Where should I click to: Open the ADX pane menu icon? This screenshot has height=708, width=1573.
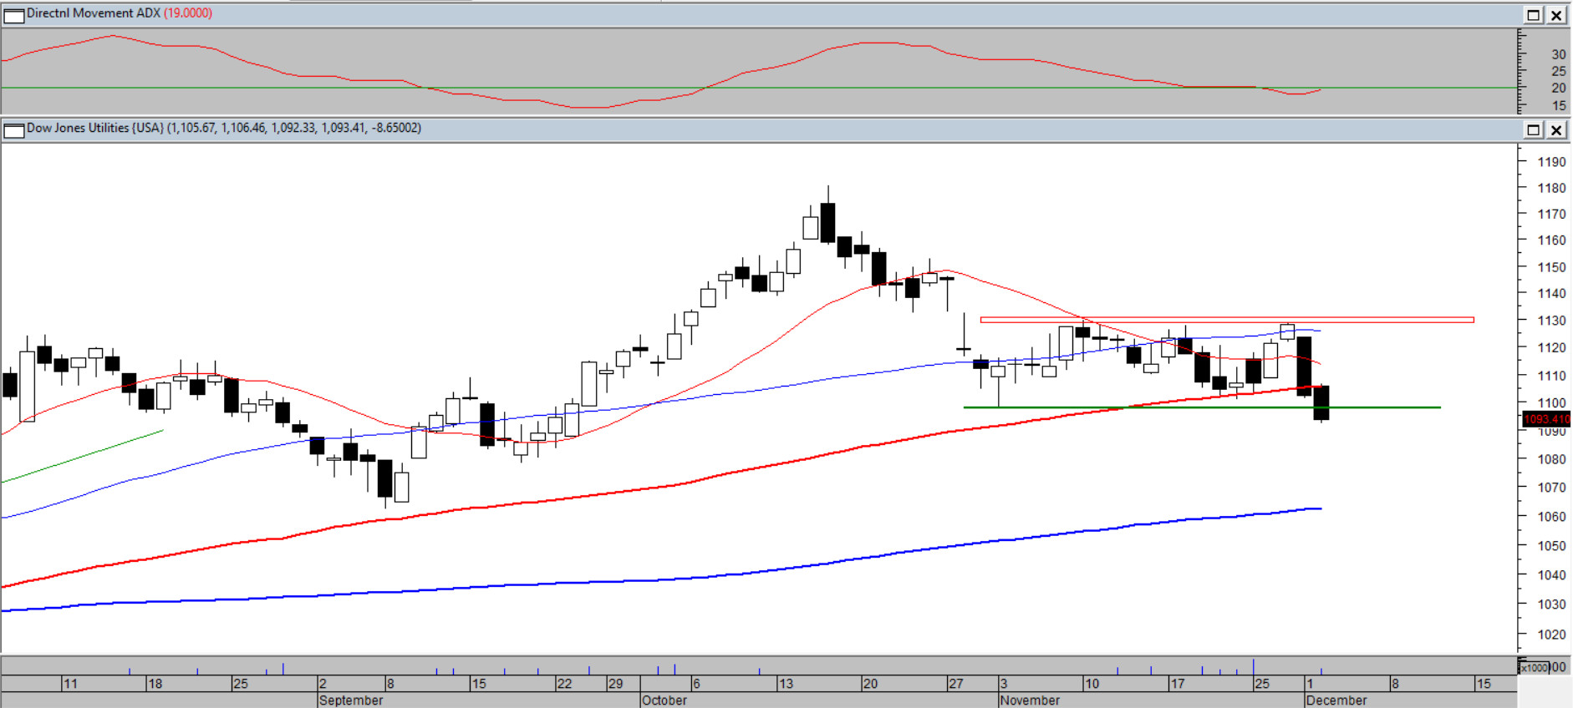pyautogui.click(x=13, y=15)
